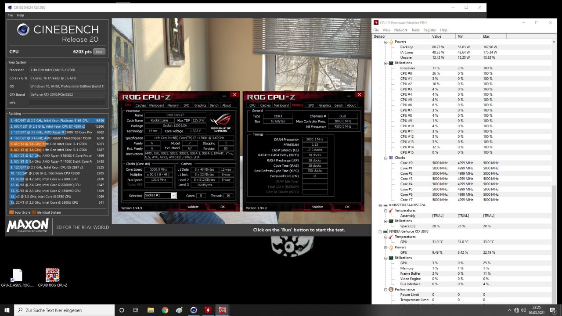Switch to Caches tab in left CPU-Z window
Image resolution: width=562 pixels, height=316 pixels.
(140, 105)
